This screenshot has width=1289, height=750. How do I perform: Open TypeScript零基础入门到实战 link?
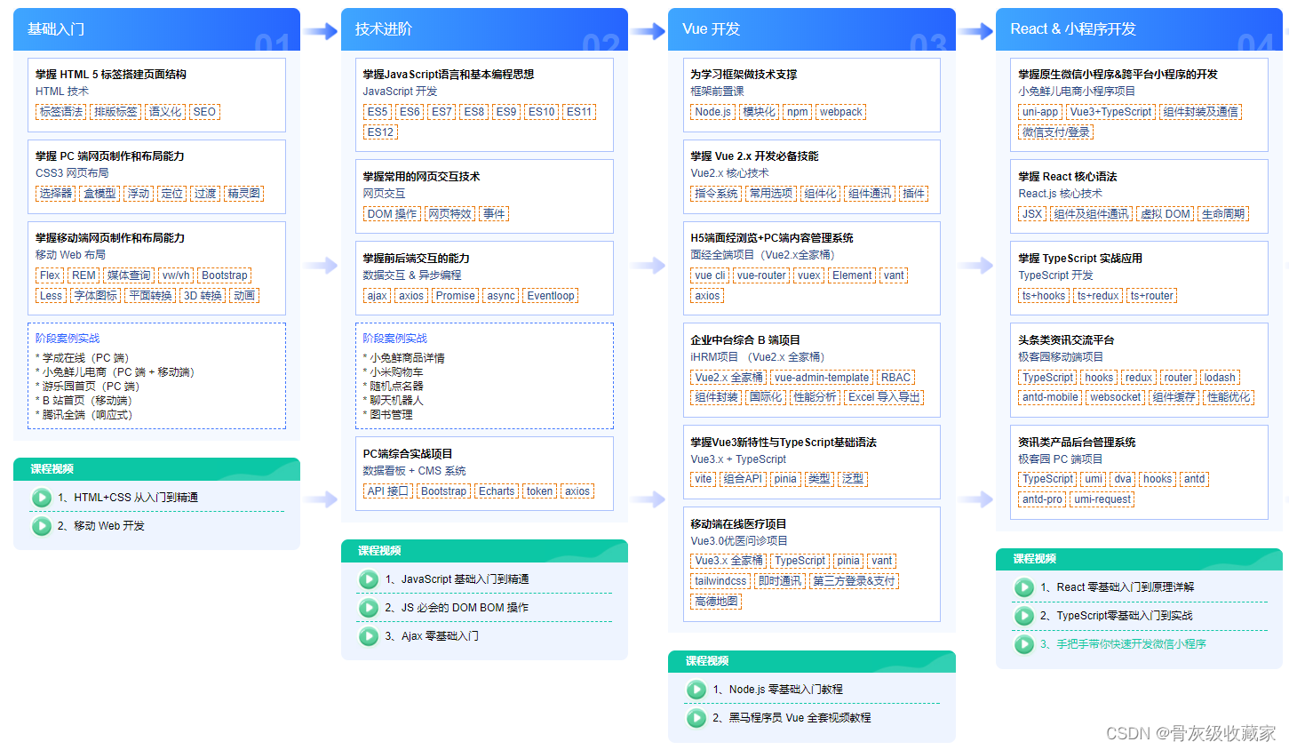click(x=1117, y=616)
